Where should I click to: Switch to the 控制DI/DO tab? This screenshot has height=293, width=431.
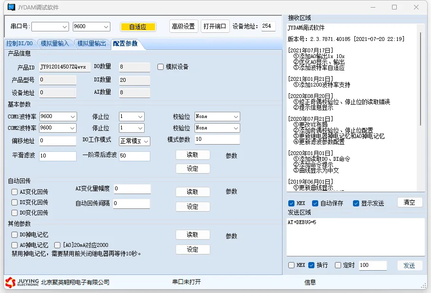(x=20, y=43)
